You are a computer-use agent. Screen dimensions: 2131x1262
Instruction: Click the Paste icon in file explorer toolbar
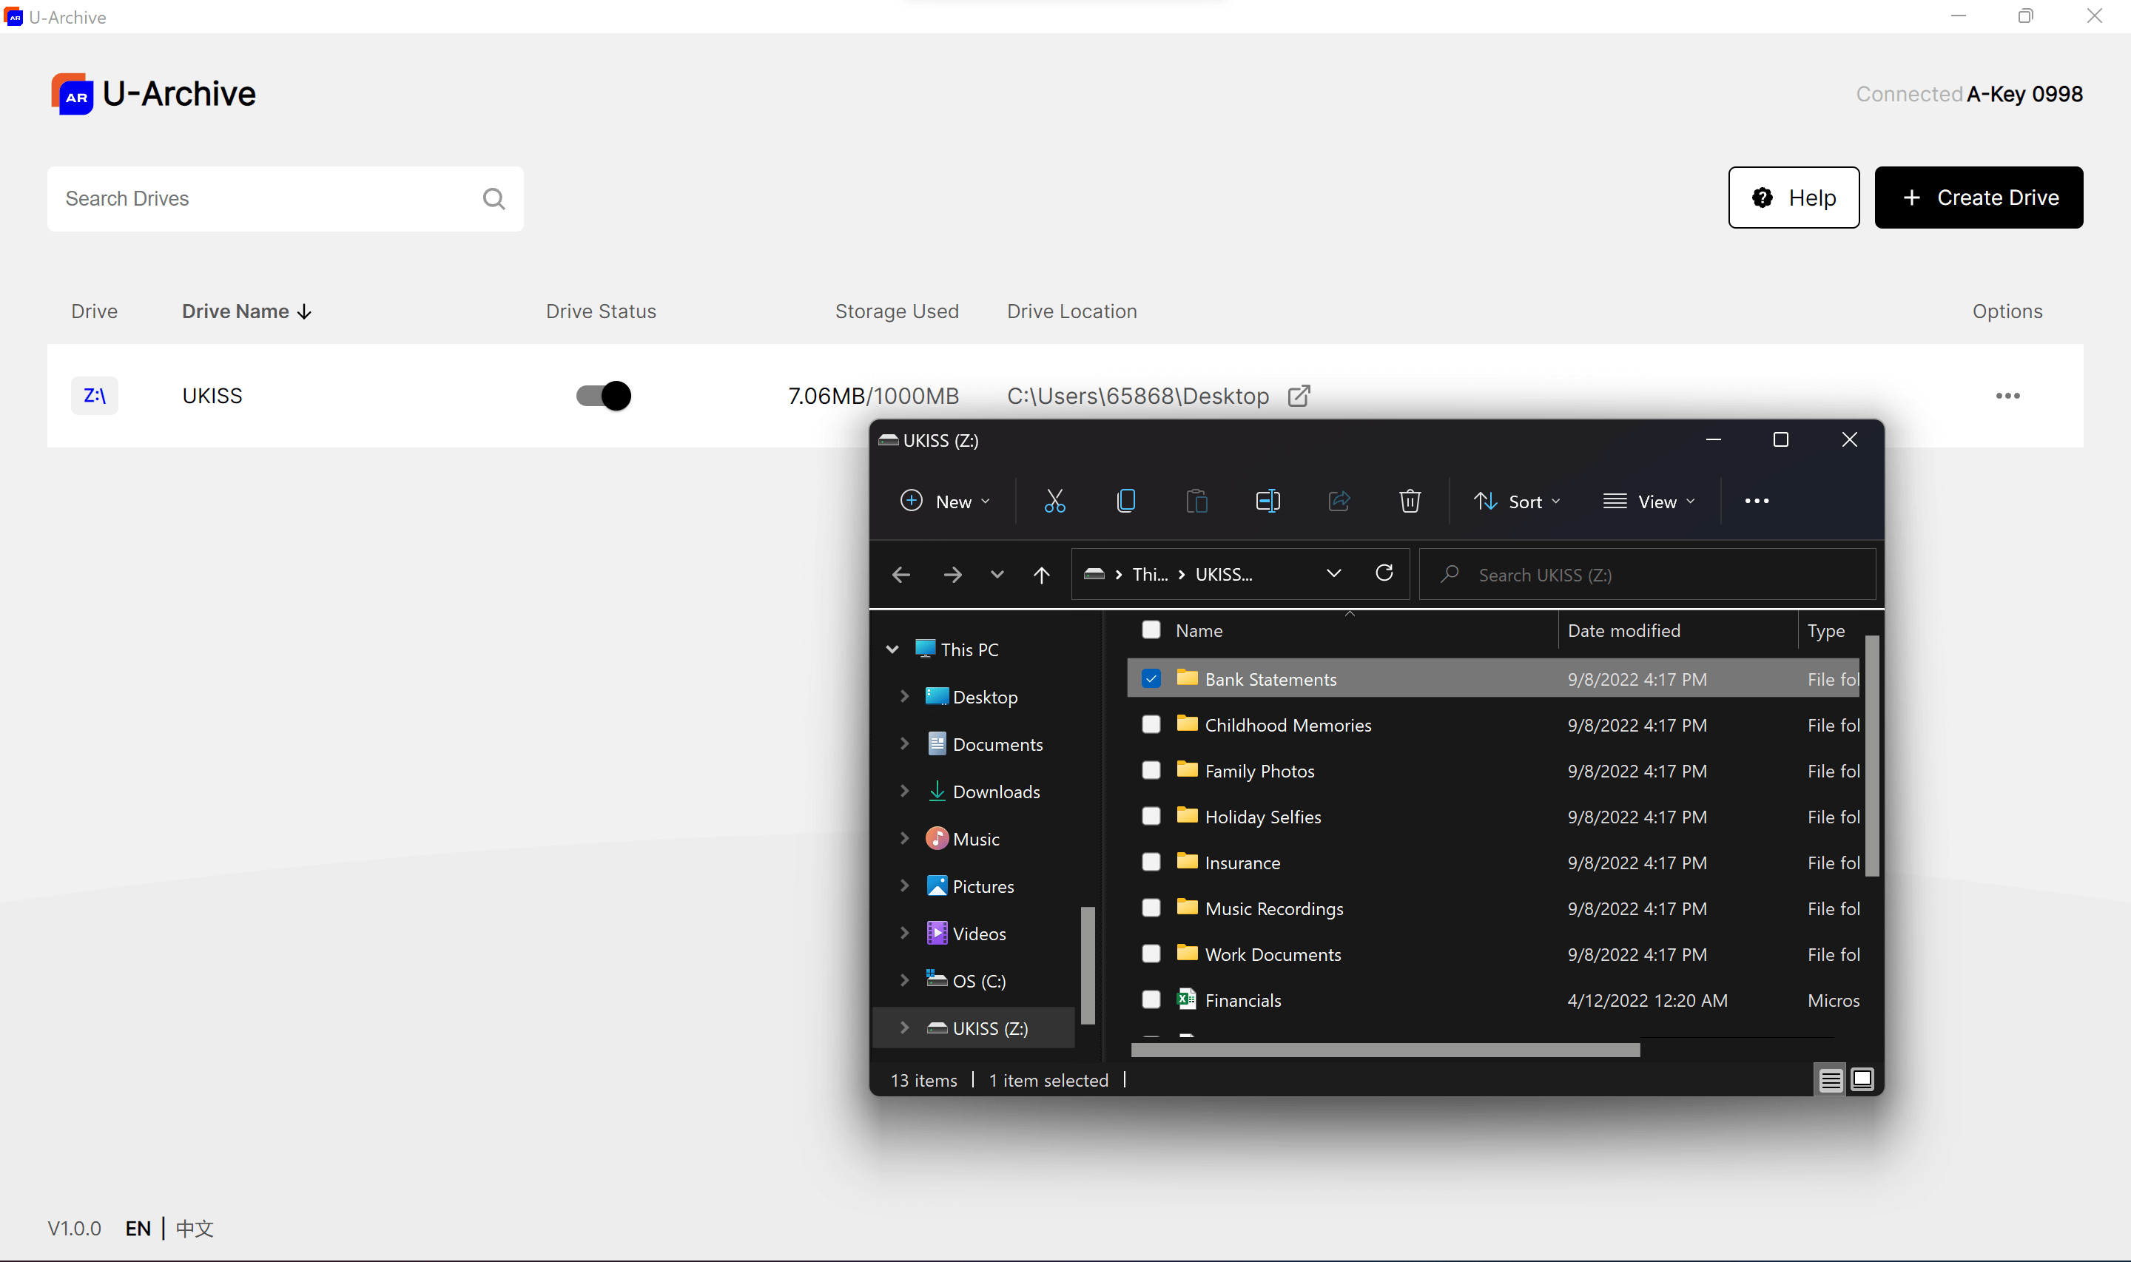pyautogui.click(x=1196, y=500)
